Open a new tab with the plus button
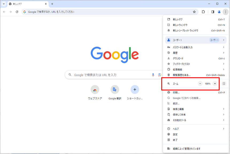230x154 pixels. 52,4
